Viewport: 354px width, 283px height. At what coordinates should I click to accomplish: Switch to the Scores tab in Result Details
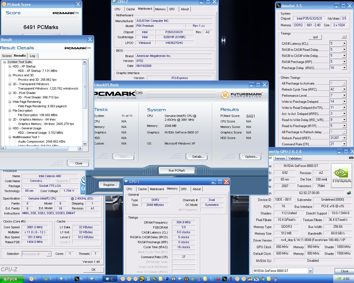pyautogui.click(x=7, y=56)
